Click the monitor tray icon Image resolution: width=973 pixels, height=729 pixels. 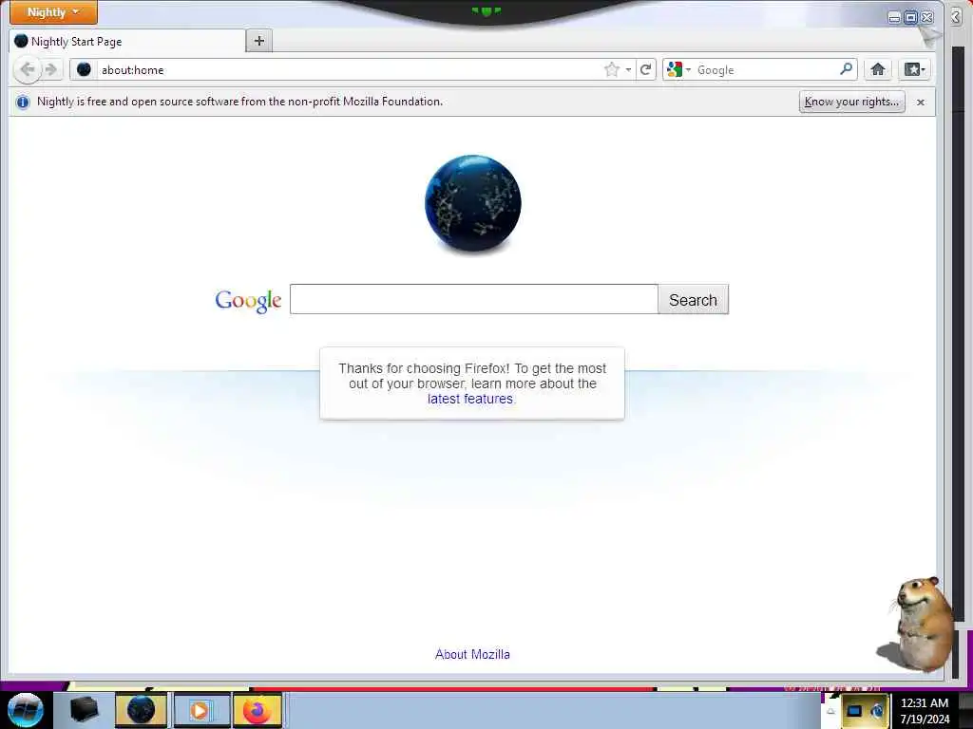point(854,711)
